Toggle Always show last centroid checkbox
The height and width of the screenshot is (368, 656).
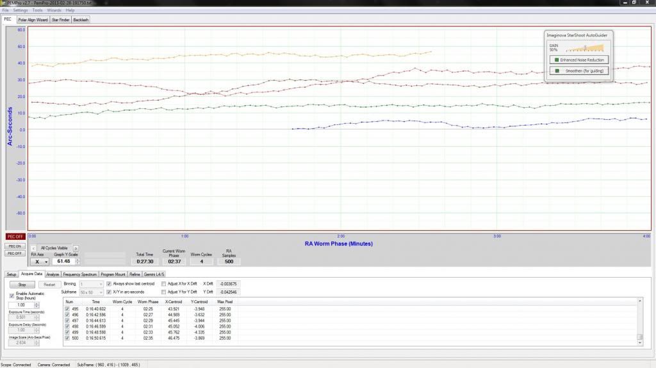click(109, 284)
